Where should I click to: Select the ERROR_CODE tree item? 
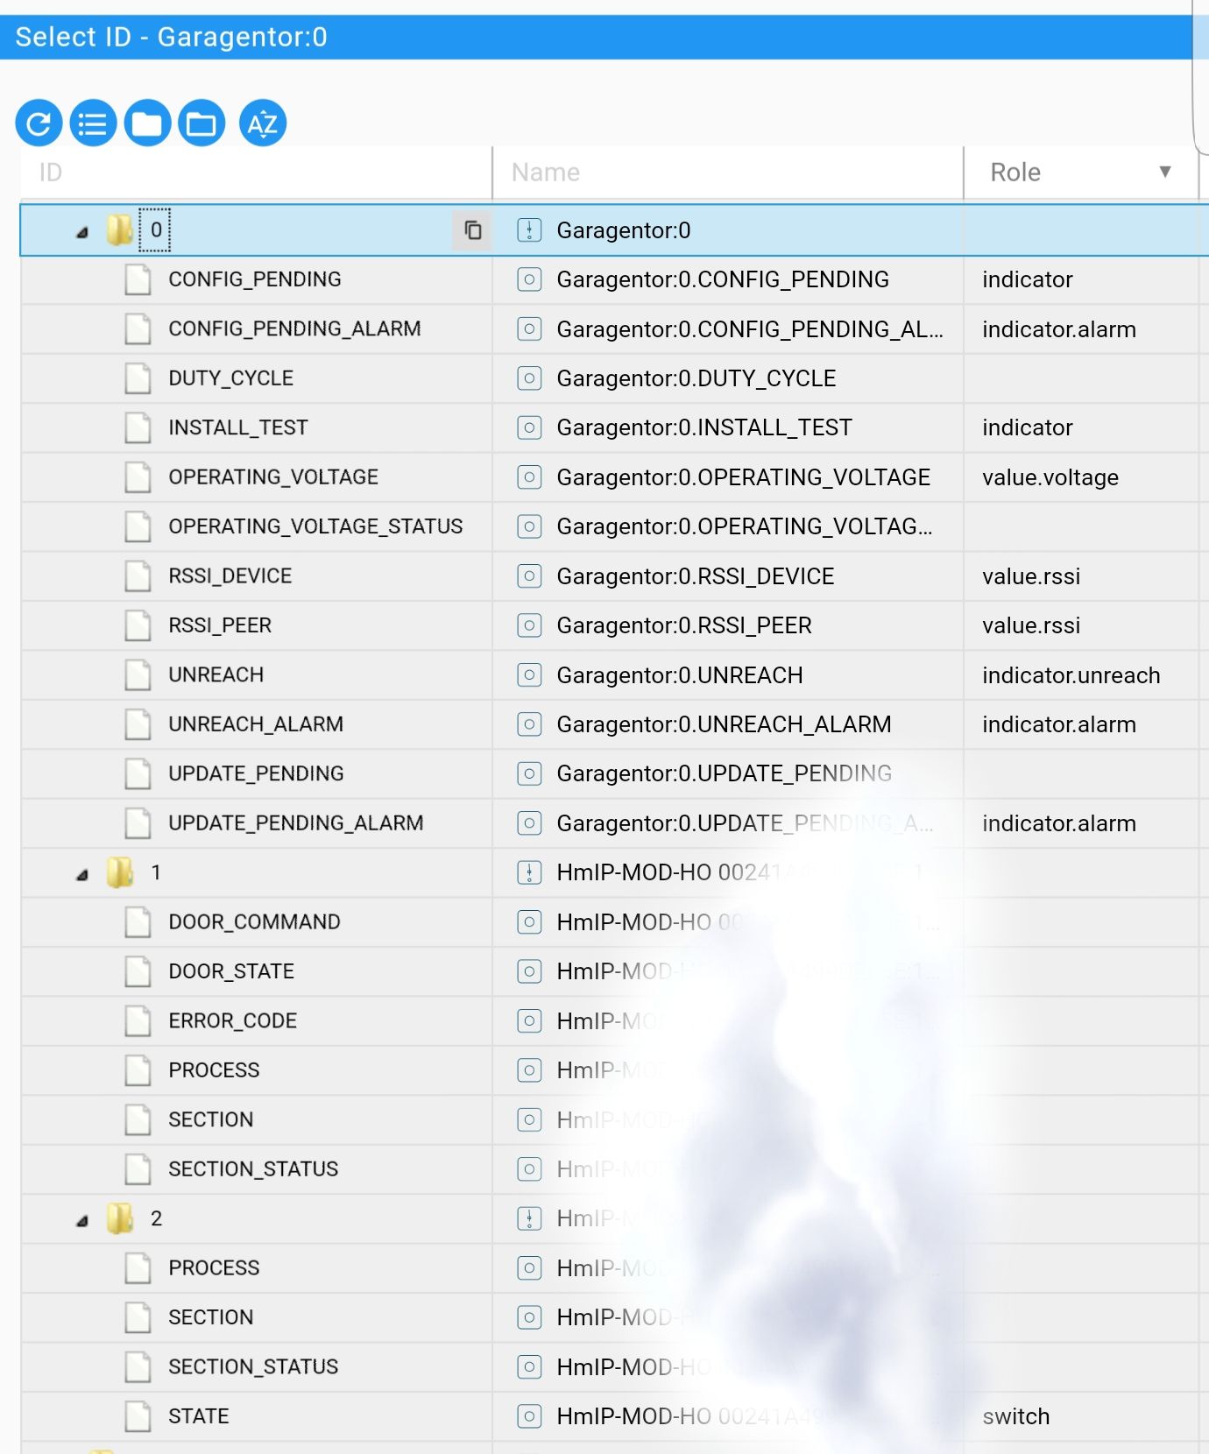pos(232,1021)
